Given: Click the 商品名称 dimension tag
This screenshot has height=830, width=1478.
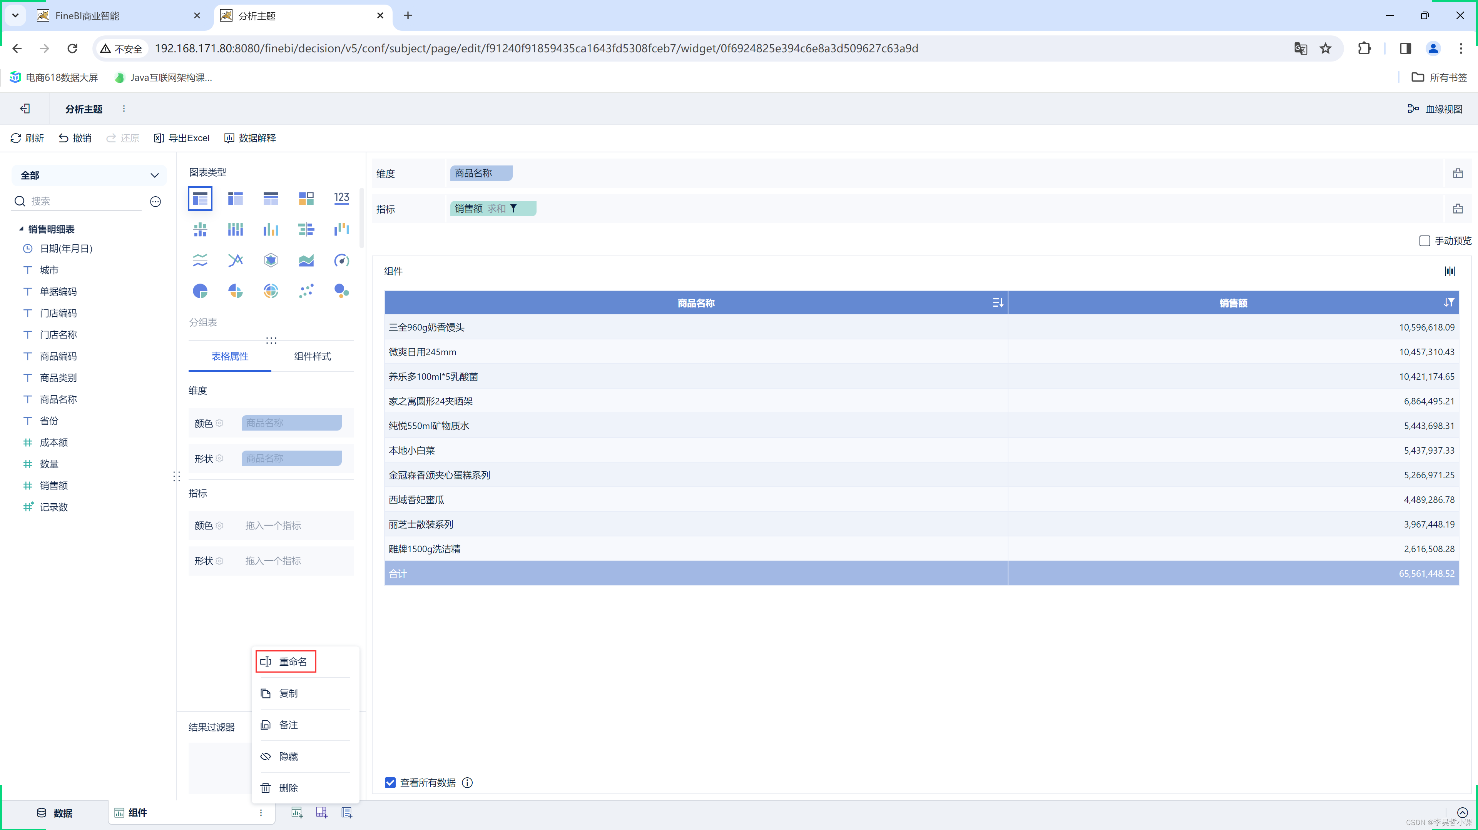Looking at the screenshot, I should click(x=479, y=172).
